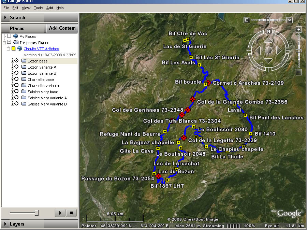
Task: Open the Edit menu
Action: (x=15, y=8)
